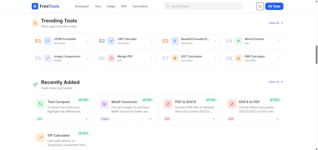The height and width of the screenshot is (150, 318).
Task: Click the pdf tag on DOCX to PDF card
Action: click(x=231, y=119)
